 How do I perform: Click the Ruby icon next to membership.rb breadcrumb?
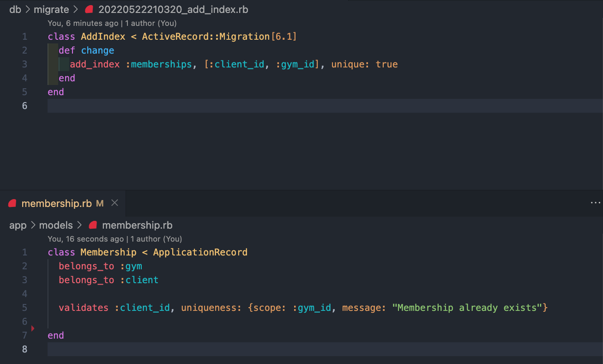[x=92, y=225]
